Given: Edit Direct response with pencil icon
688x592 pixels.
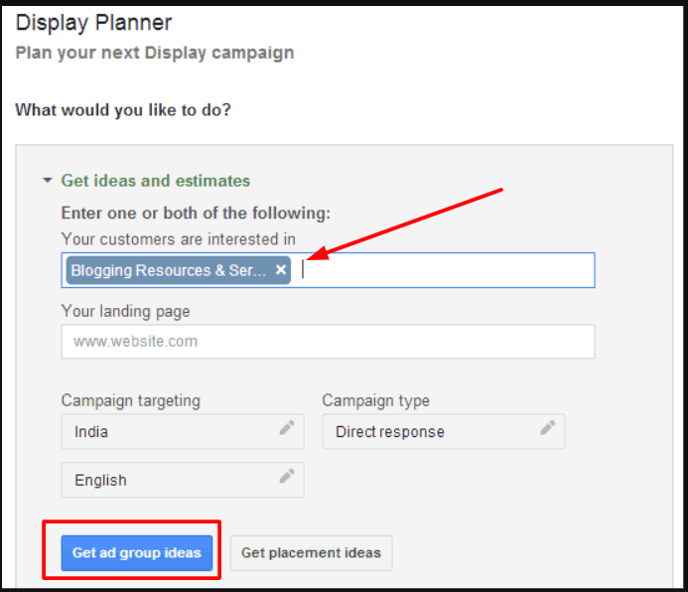Looking at the screenshot, I should coord(548,427).
